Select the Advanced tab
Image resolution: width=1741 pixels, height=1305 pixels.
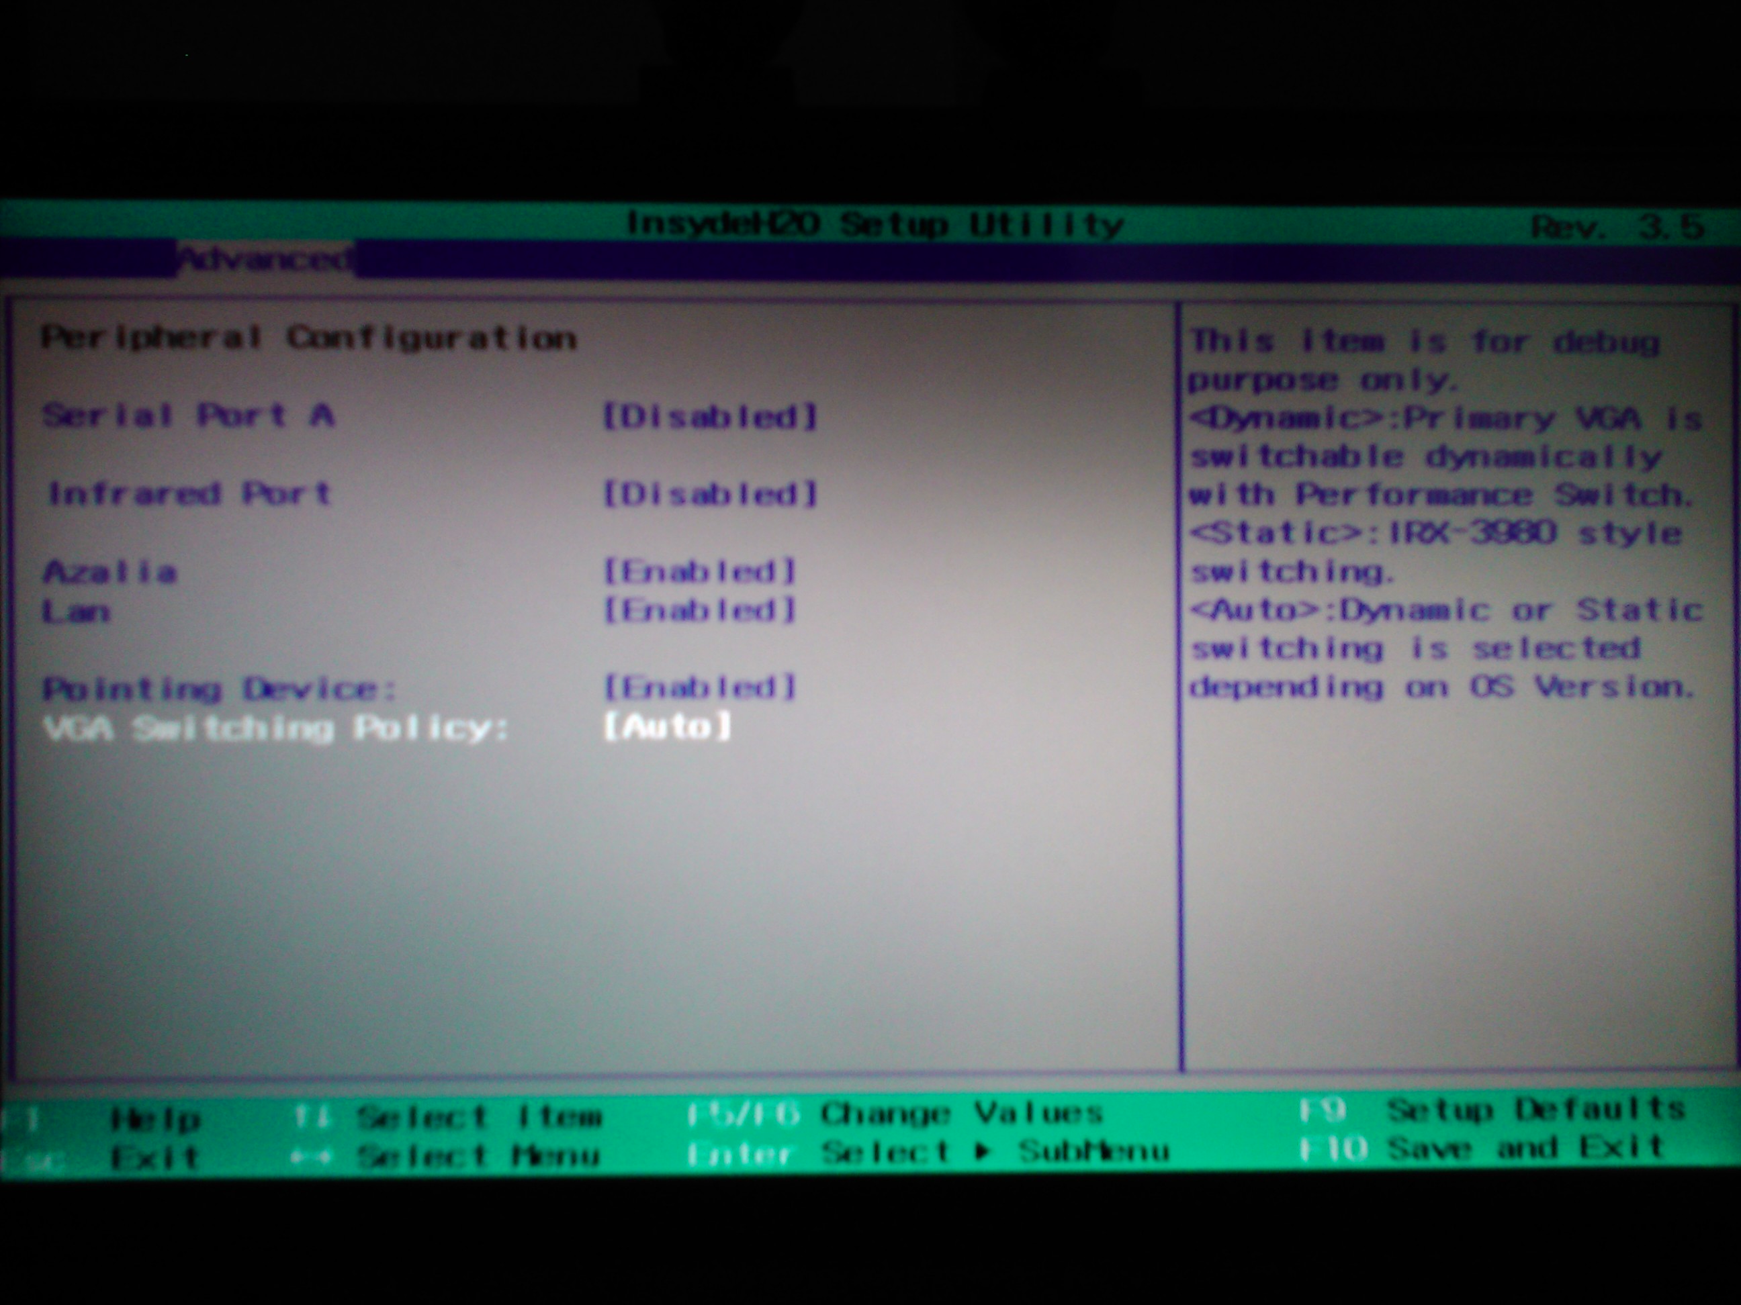[265, 259]
